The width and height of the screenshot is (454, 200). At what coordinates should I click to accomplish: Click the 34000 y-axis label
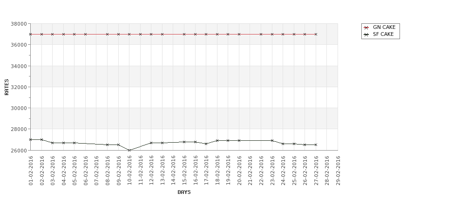19,66
